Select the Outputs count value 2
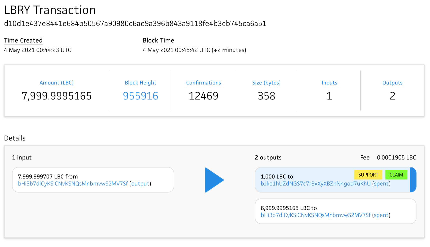430x247 pixels. pos(392,96)
